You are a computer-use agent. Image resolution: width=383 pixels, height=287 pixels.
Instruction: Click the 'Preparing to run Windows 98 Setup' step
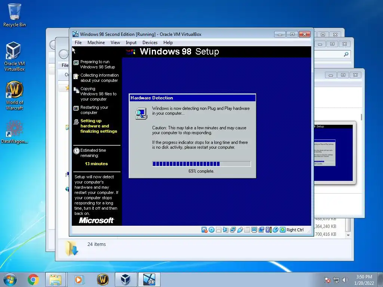(98, 64)
